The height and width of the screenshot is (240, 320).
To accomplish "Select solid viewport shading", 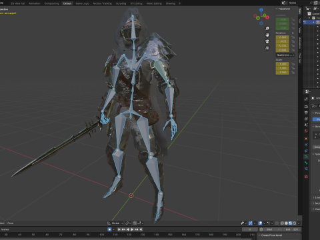I will coord(286,223).
